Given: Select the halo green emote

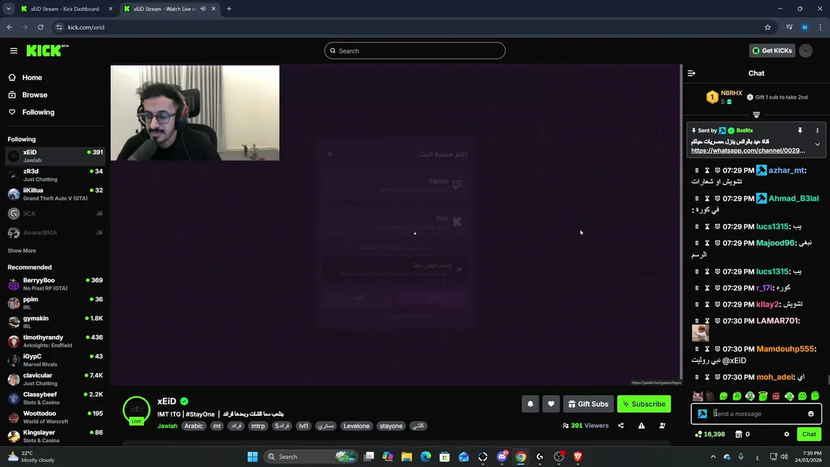Looking at the screenshot, I should point(763,396).
